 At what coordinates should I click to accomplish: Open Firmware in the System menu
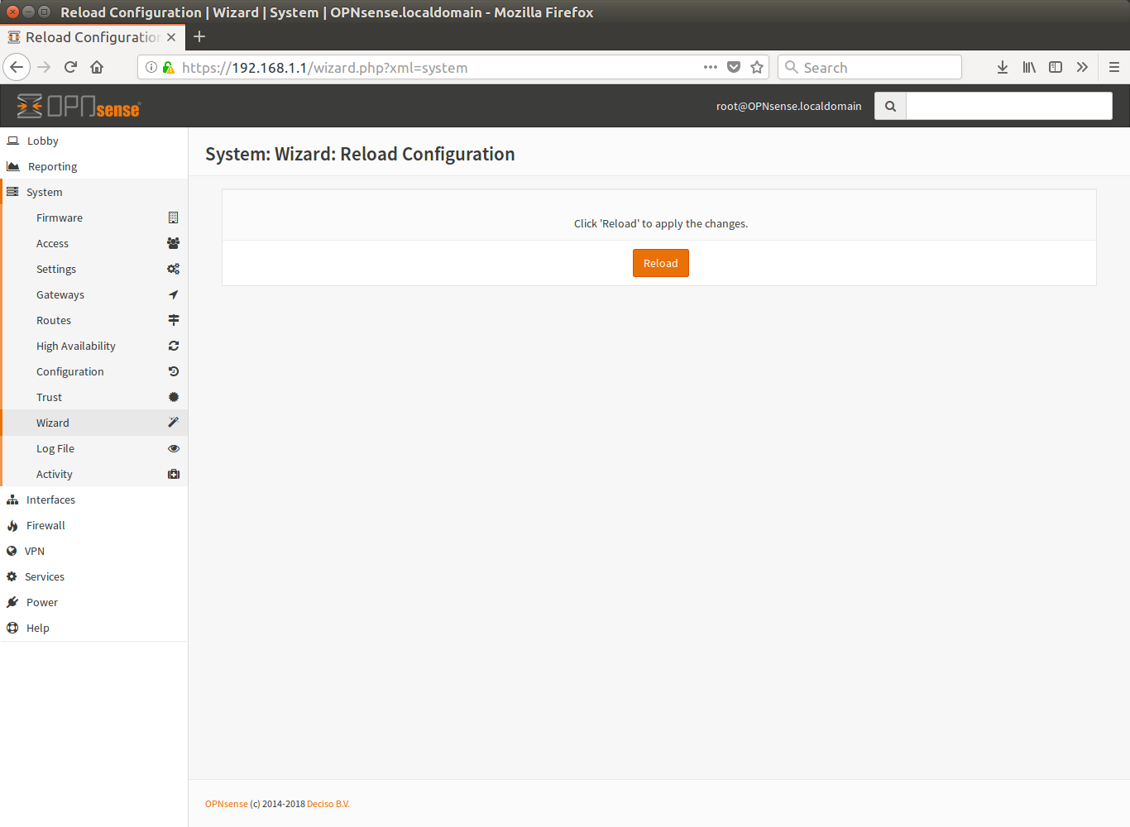[94, 218]
